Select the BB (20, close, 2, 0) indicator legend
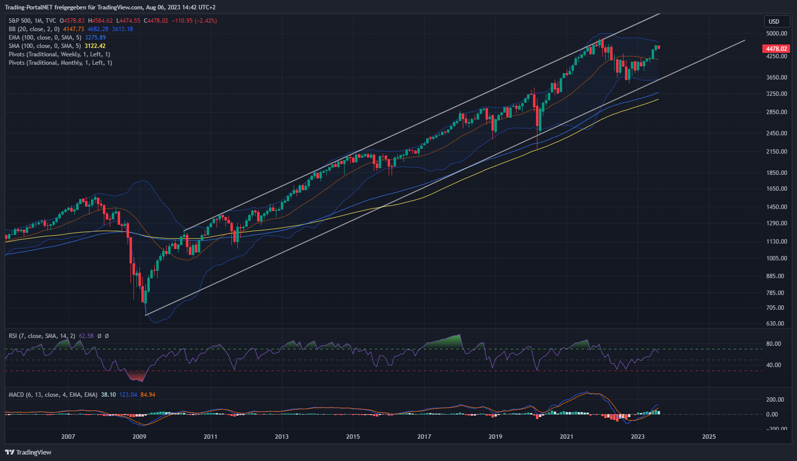 (34, 29)
